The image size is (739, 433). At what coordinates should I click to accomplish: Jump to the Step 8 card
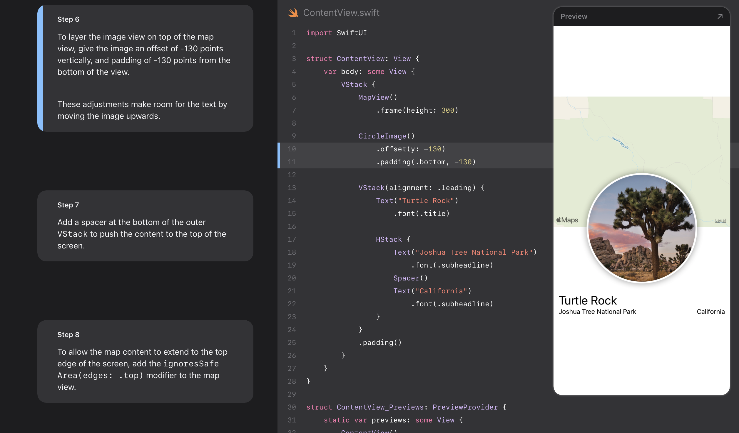pos(145,361)
